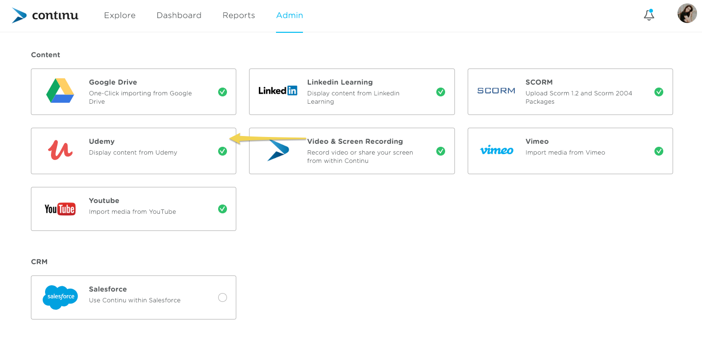The height and width of the screenshot is (342, 702).
Task: Select the Admin tab
Action: point(290,15)
